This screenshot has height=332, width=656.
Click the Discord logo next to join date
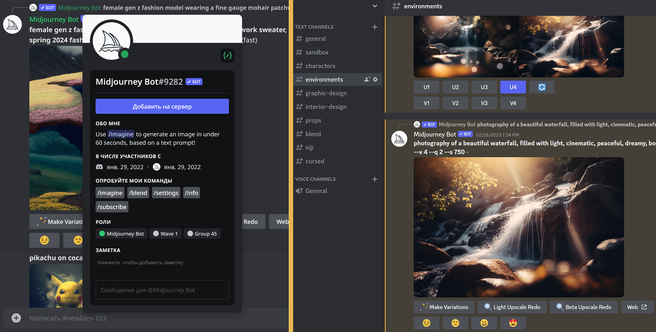click(99, 167)
